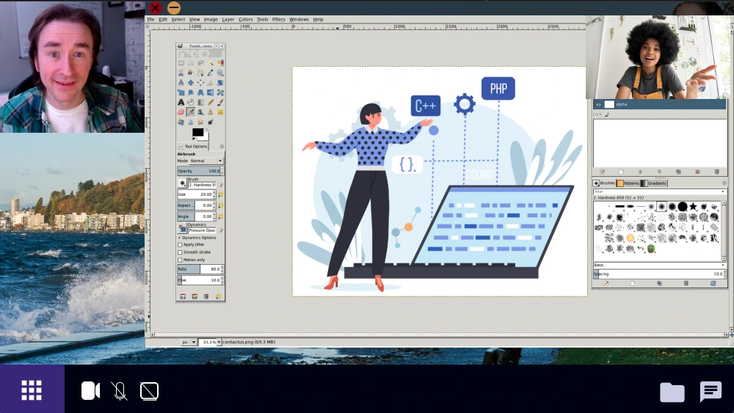Select the Select by Color tool
The image size is (734, 413).
pos(220,63)
